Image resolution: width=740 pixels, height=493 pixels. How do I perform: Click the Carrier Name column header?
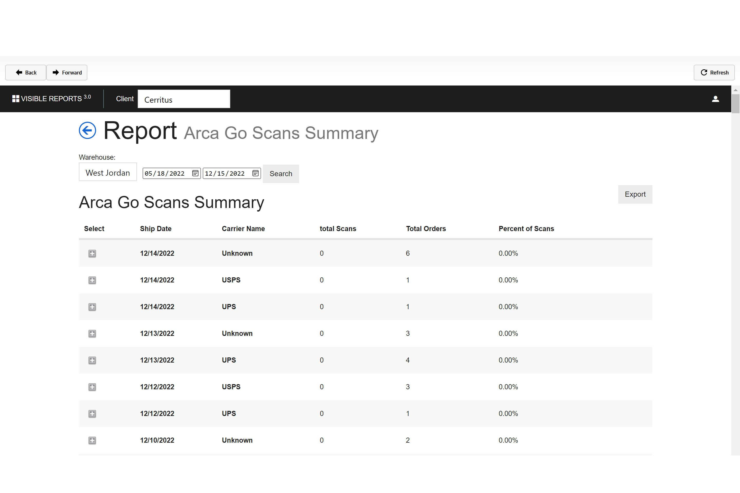click(x=243, y=229)
